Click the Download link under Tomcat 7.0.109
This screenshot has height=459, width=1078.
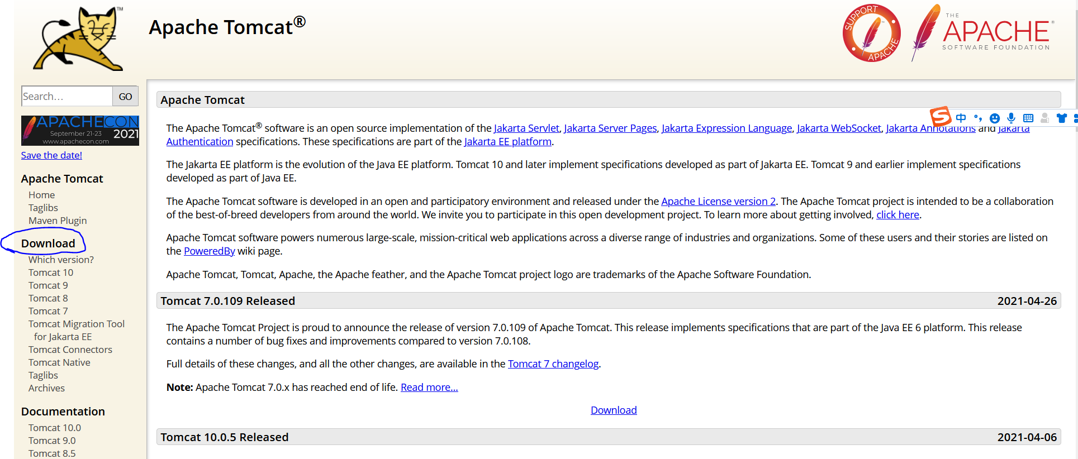pyautogui.click(x=614, y=410)
